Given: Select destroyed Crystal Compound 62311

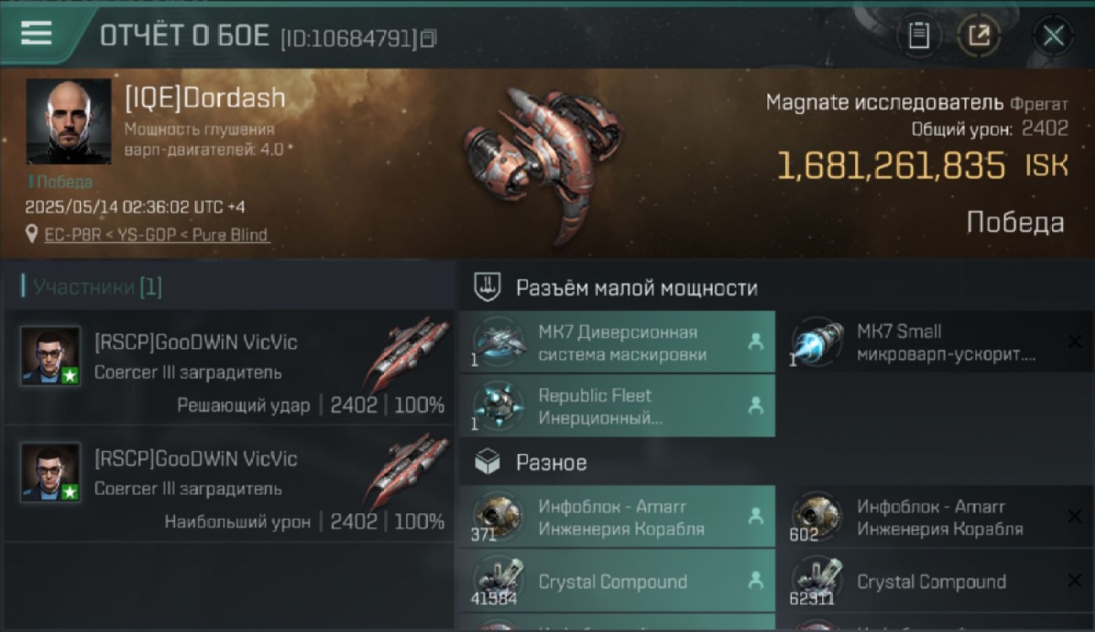Looking at the screenshot, I should pyautogui.click(x=936, y=581).
